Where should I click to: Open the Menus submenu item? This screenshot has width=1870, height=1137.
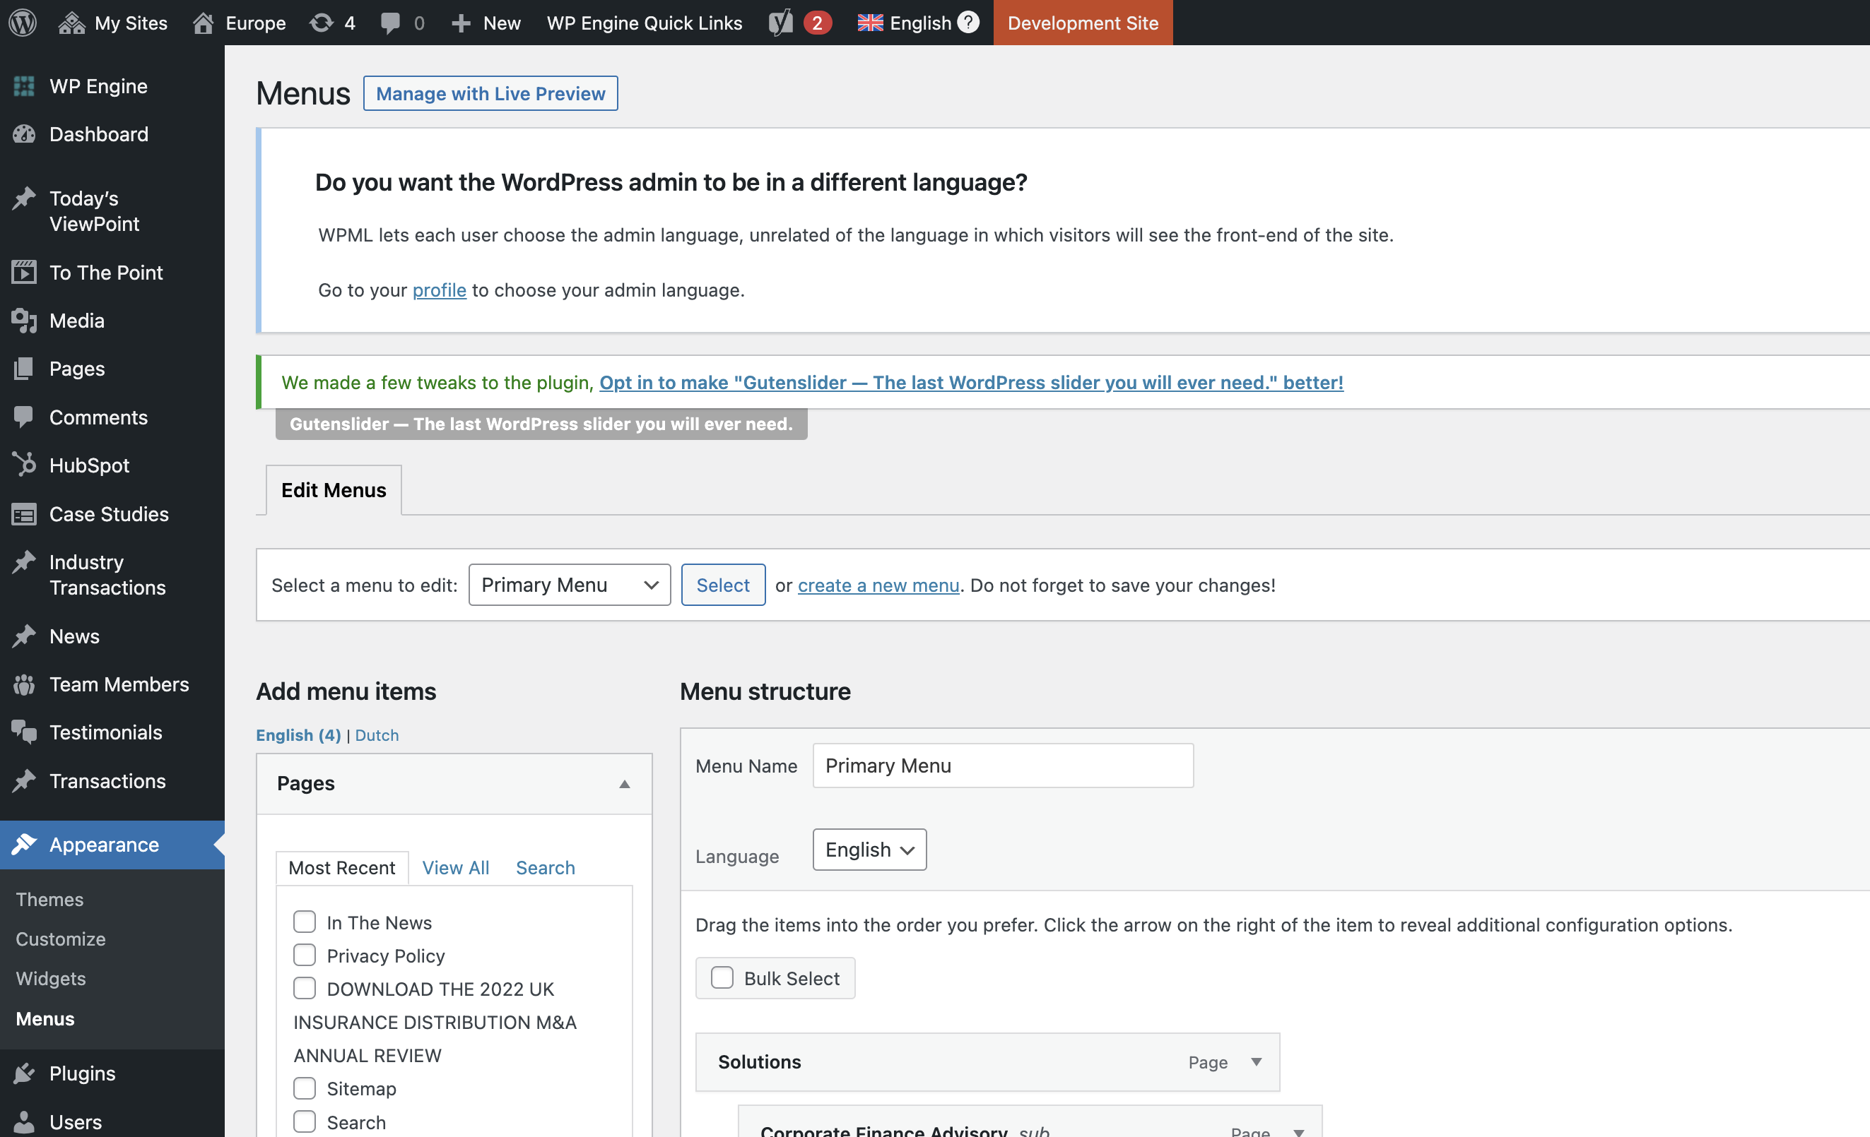pyautogui.click(x=45, y=1018)
